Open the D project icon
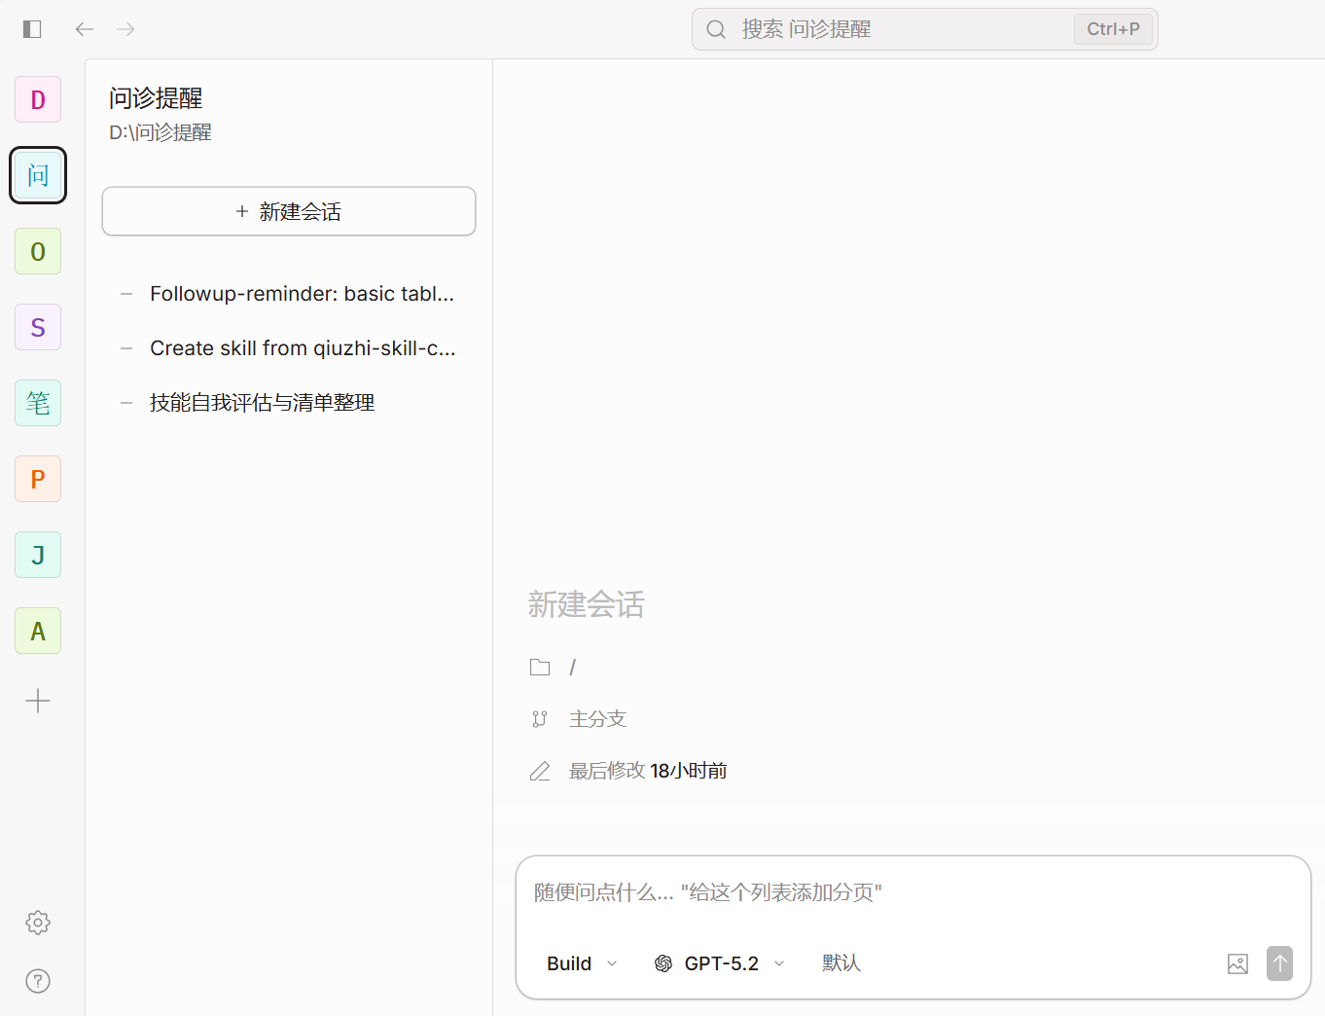The width and height of the screenshot is (1325, 1016). click(38, 99)
